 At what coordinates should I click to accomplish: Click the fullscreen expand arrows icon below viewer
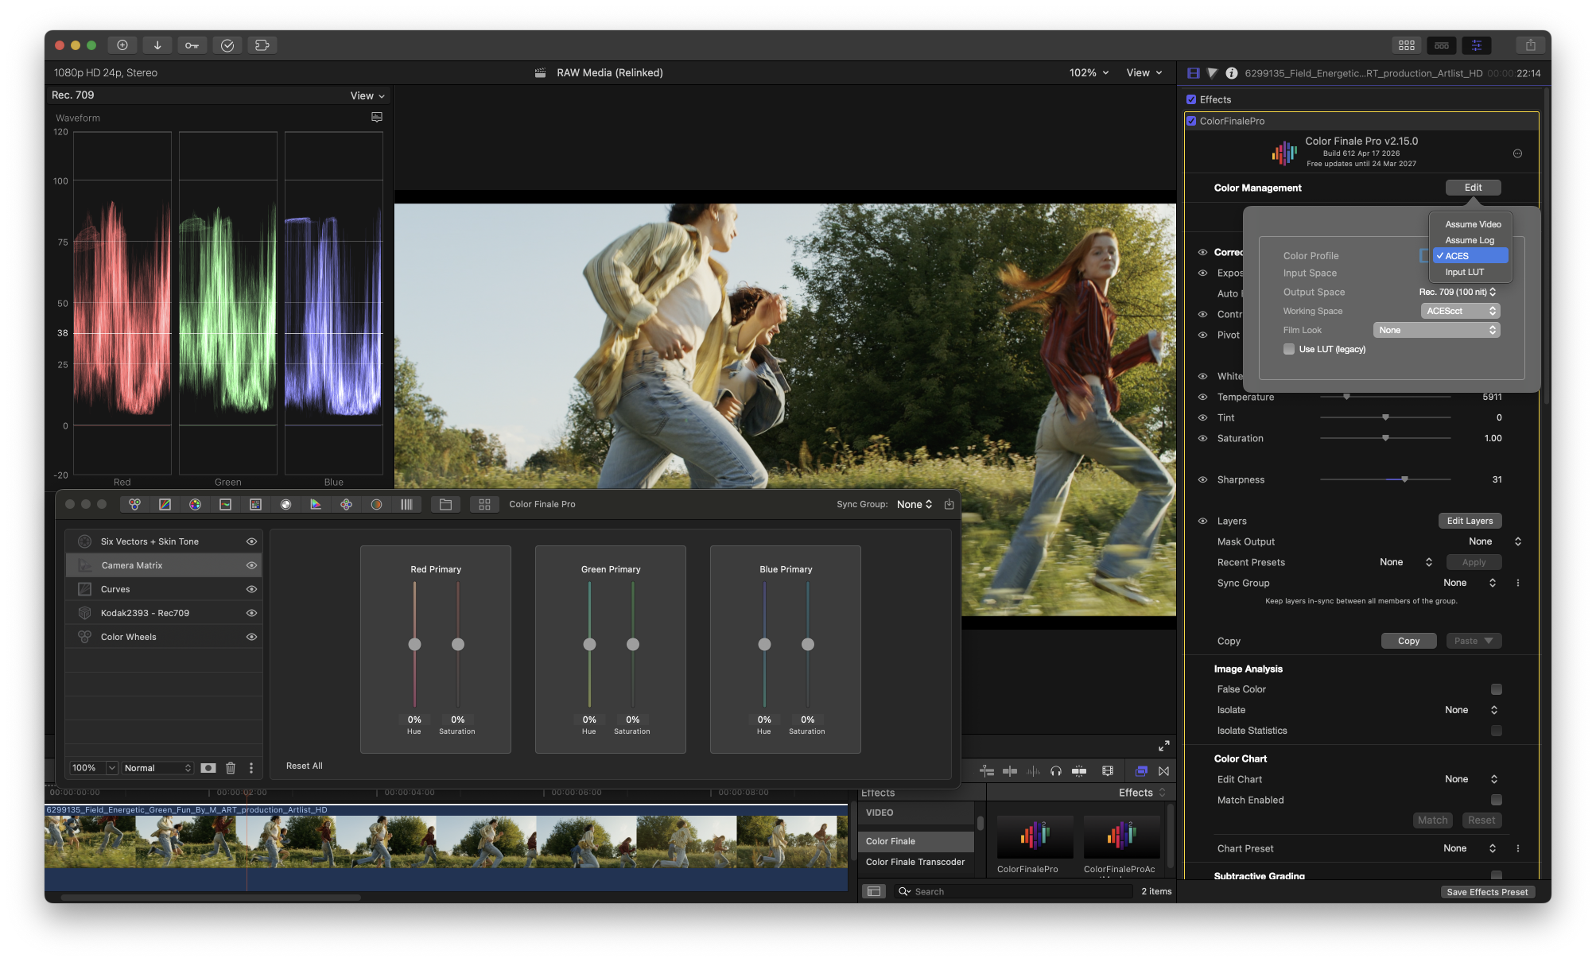(x=1163, y=746)
